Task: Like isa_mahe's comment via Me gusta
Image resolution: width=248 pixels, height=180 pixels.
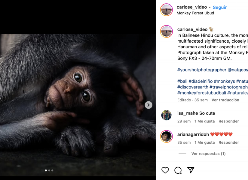Action: pos(204,121)
